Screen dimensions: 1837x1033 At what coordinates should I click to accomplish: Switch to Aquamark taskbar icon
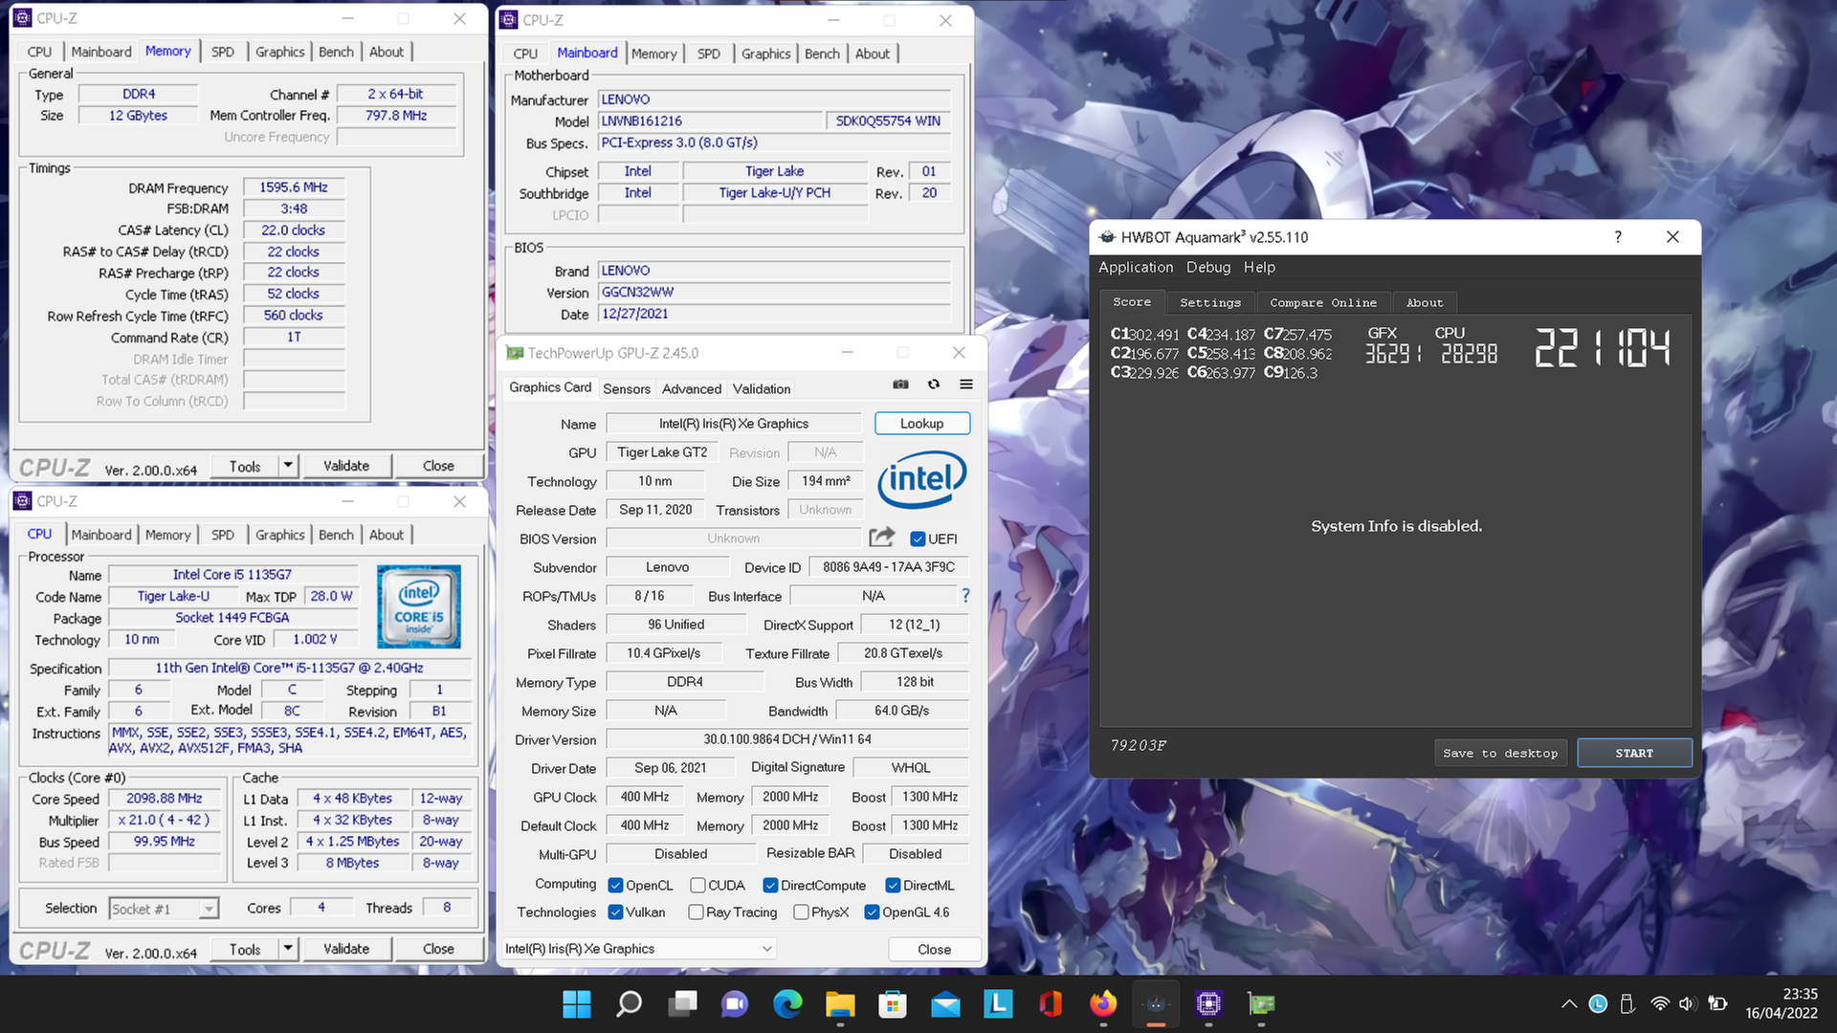pos(1156,1003)
